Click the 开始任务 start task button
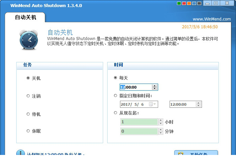Viewport: 236px width, 161px height. (196, 153)
